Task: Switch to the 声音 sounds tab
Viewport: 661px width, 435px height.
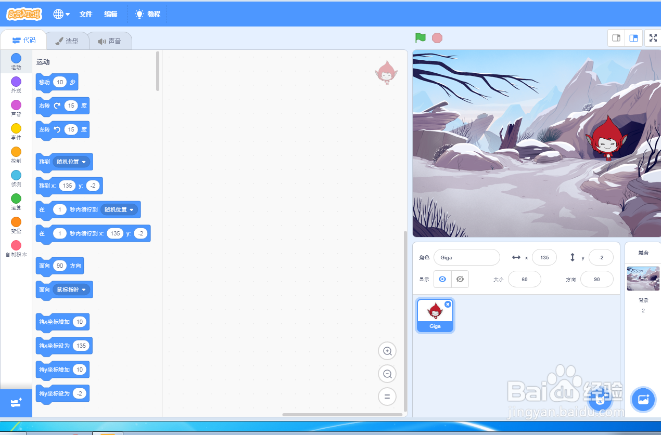Action: 109,41
